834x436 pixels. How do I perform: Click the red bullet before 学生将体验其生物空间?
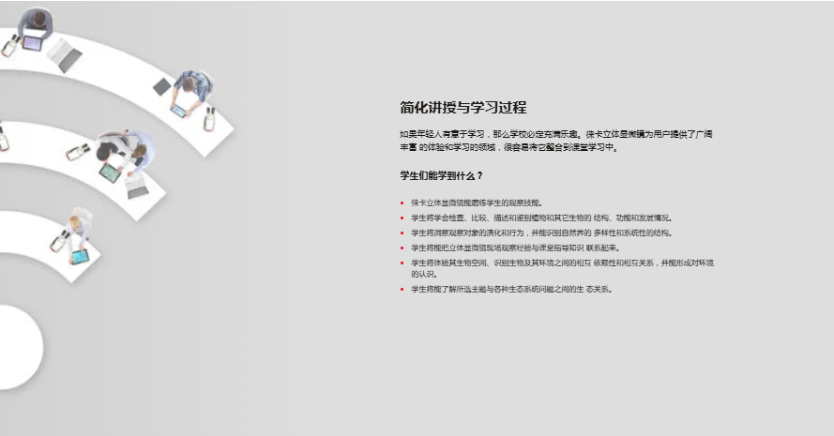point(402,263)
